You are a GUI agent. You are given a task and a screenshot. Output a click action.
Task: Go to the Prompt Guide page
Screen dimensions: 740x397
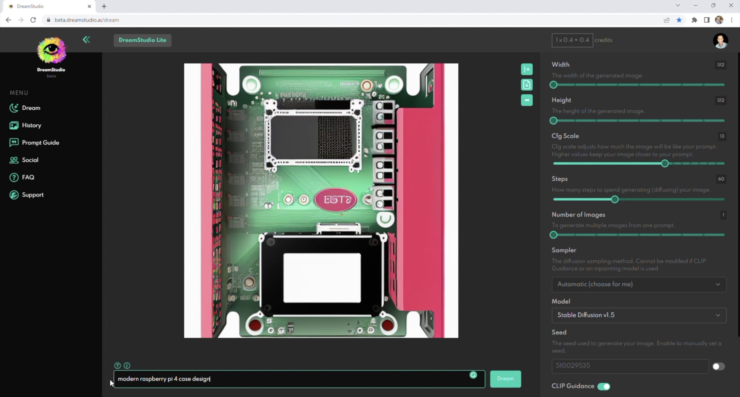(40, 143)
